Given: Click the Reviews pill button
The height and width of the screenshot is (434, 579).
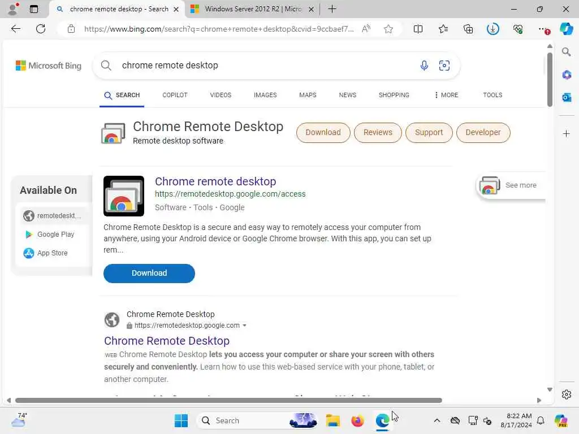Looking at the screenshot, I should [x=378, y=132].
